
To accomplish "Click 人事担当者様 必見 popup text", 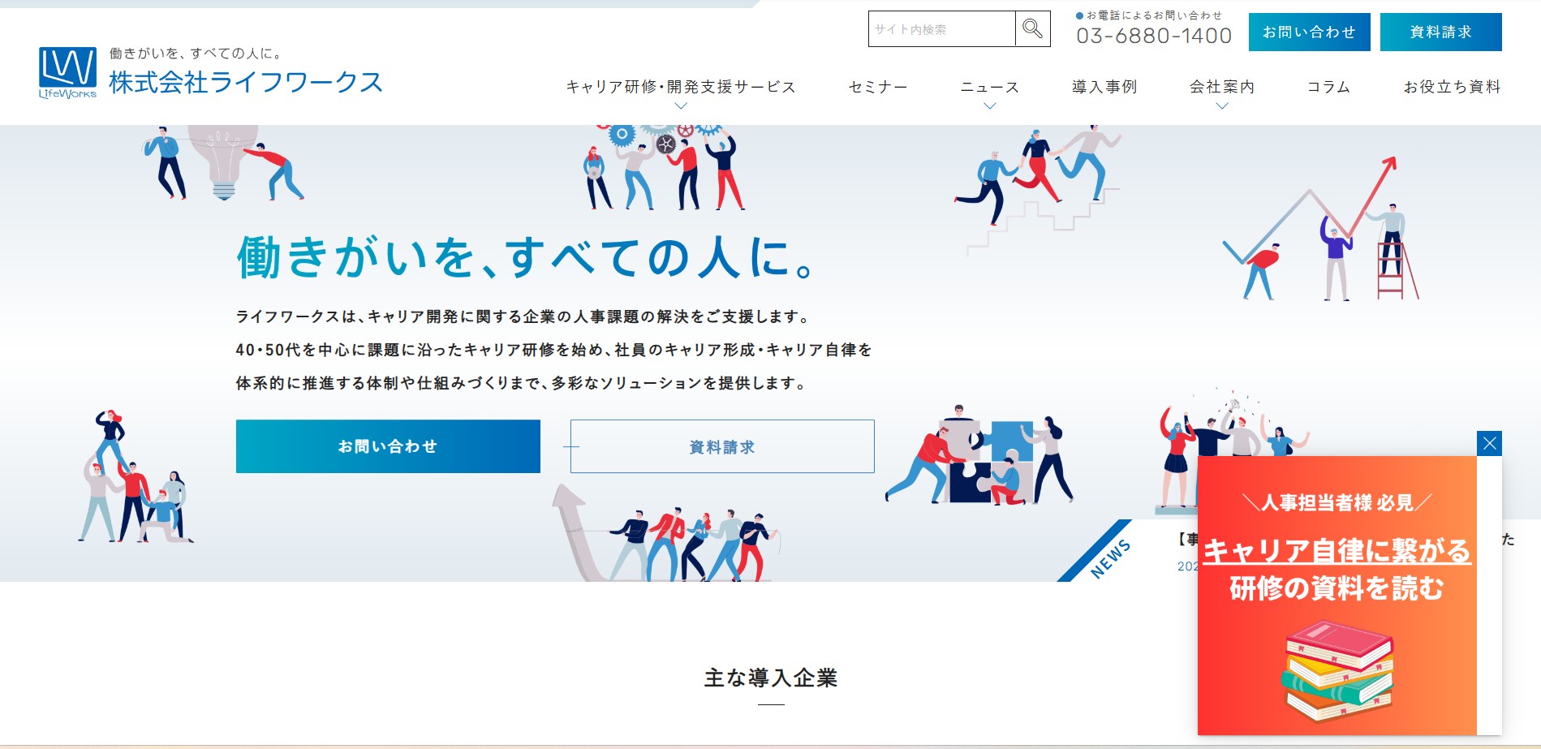I will [x=1337, y=503].
